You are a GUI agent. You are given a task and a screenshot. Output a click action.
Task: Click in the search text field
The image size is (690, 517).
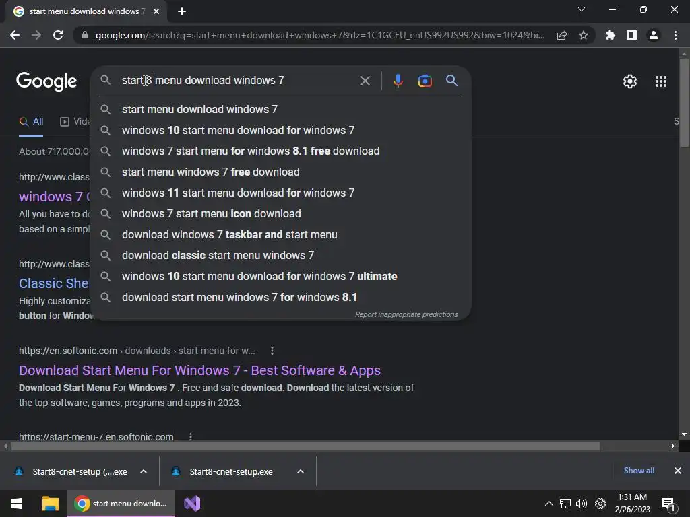click(x=238, y=81)
